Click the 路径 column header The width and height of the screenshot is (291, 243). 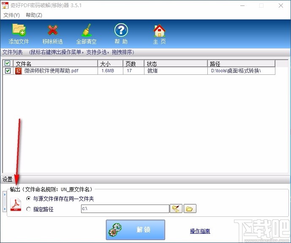click(x=241, y=63)
